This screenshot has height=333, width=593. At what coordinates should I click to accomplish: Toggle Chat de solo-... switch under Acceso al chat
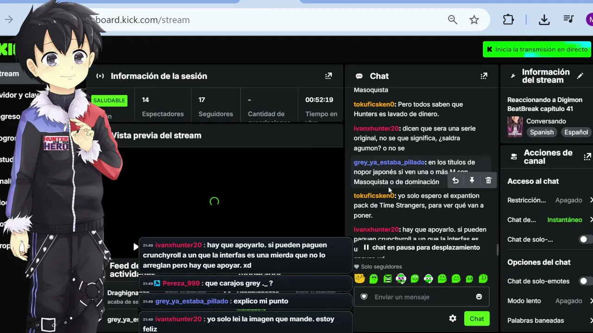585,239
